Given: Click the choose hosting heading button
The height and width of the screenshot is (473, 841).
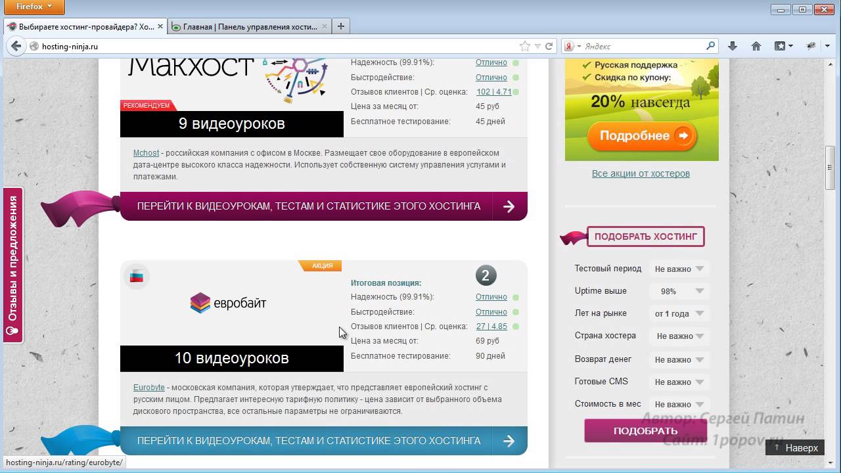Looking at the screenshot, I should [x=645, y=236].
